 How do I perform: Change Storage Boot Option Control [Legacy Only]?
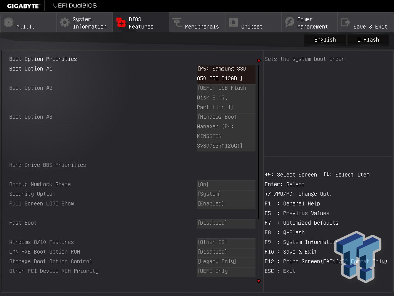[x=226, y=262]
